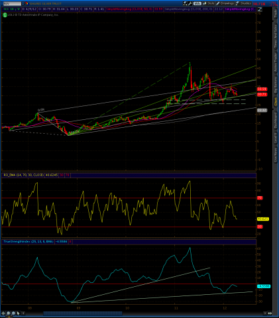The image size is (279, 318).
Task: Switch to the Trade side tab
Action: [276, 14]
